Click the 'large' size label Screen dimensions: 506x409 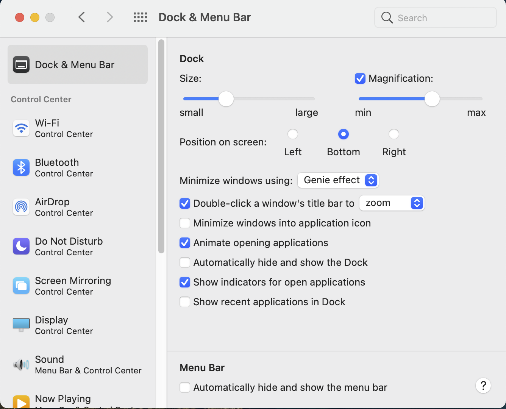(x=307, y=112)
